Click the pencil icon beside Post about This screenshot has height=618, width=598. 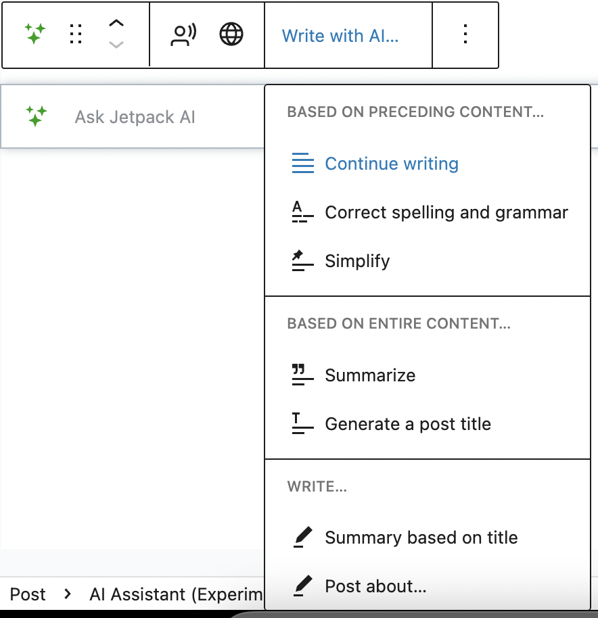(x=303, y=586)
